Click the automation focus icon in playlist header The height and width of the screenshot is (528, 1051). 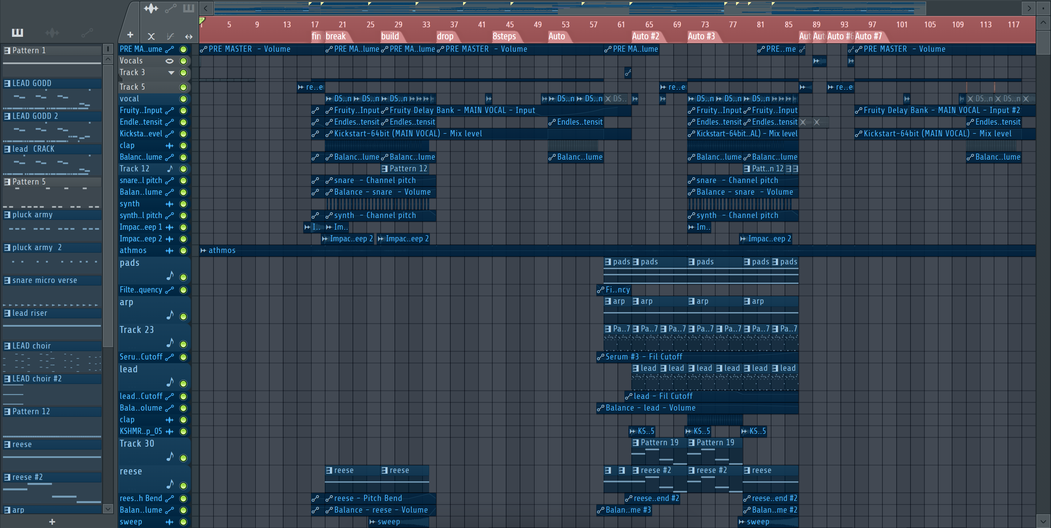pos(170,8)
